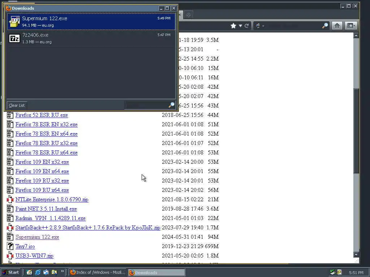Download Firefox 109 RU x64.exe
Viewport: 370px width, 277px height.
(42, 190)
